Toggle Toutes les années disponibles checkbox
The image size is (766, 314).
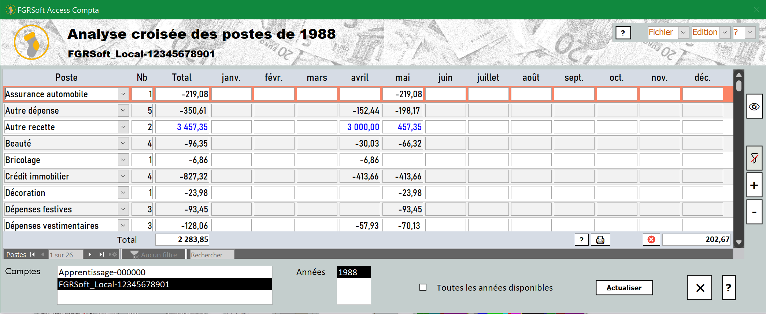tap(423, 287)
